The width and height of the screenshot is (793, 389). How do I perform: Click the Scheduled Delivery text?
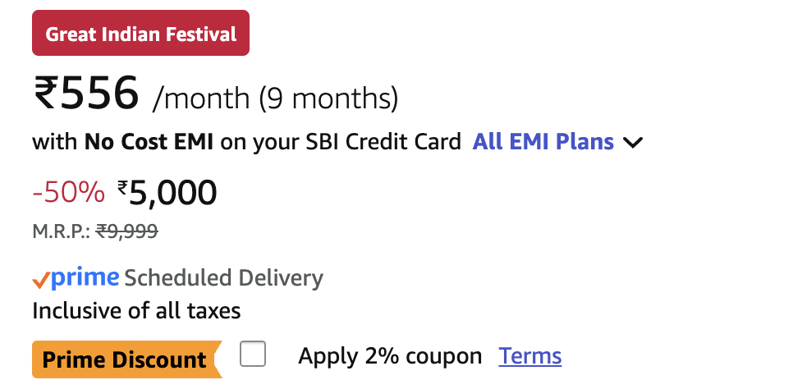pos(223,278)
